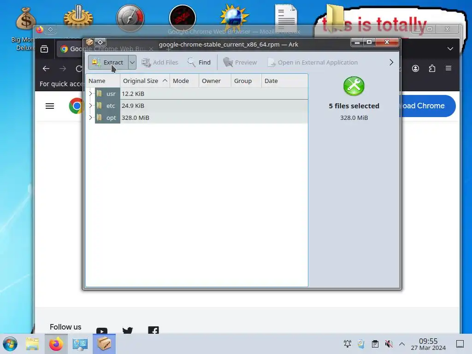Click Add Files in Ark toolbar

(x=160, y=62)
